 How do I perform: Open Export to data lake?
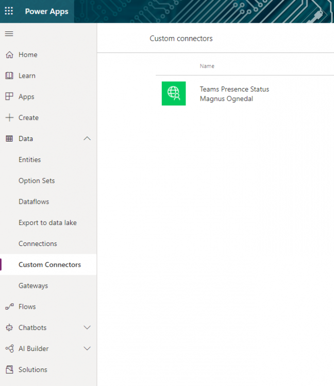47,223
